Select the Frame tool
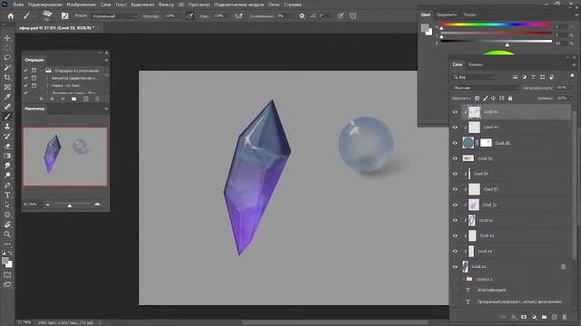The width and height of the screenshot is (581, 326). [7, 87]
